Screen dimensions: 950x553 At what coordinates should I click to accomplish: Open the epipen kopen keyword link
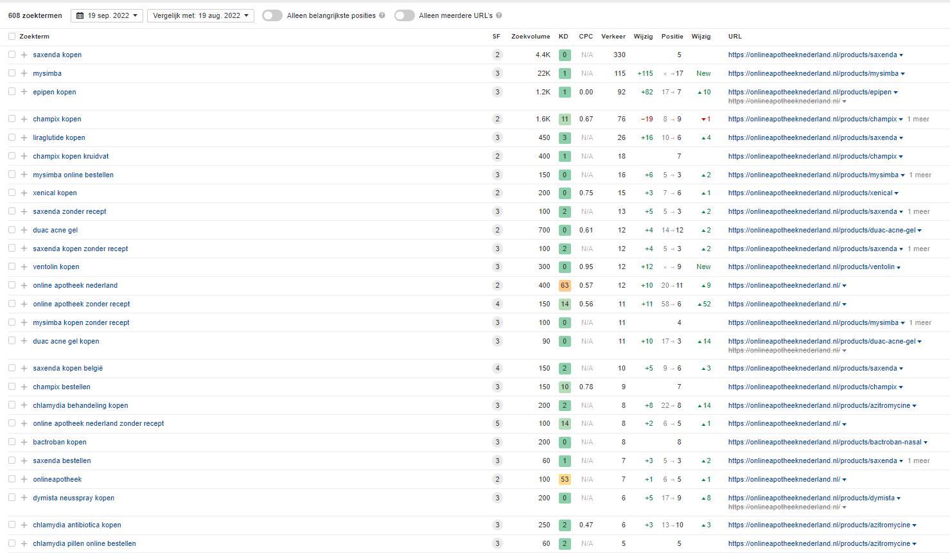pyautogui.click(x=55, y=92)
